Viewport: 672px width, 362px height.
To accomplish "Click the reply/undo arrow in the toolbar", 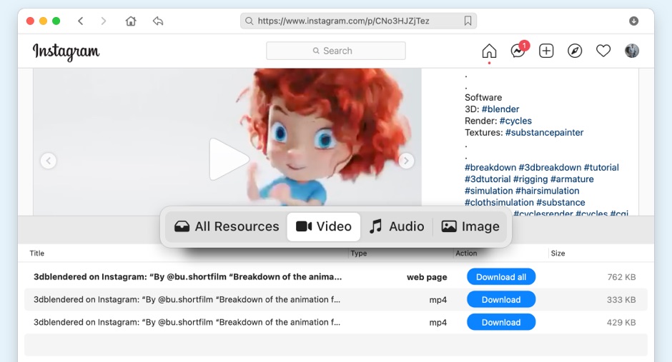I will click(x=158, y=21).
